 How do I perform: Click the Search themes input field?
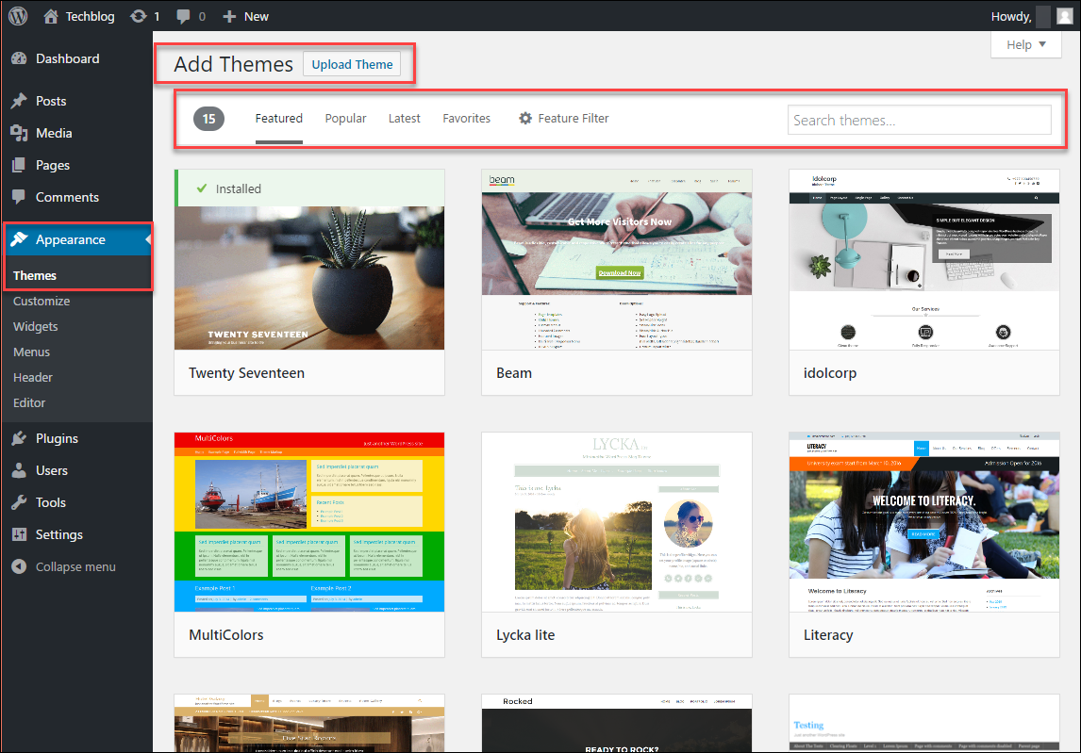tap(919, 120)
